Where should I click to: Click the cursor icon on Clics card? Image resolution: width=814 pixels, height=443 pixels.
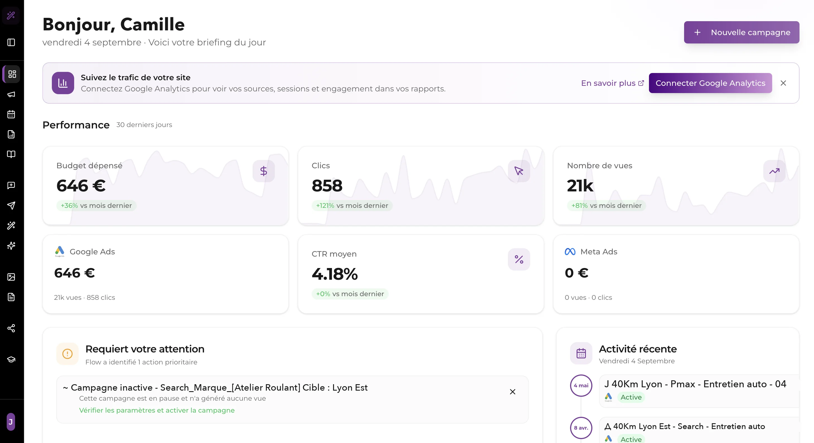(x=519, y=171)
